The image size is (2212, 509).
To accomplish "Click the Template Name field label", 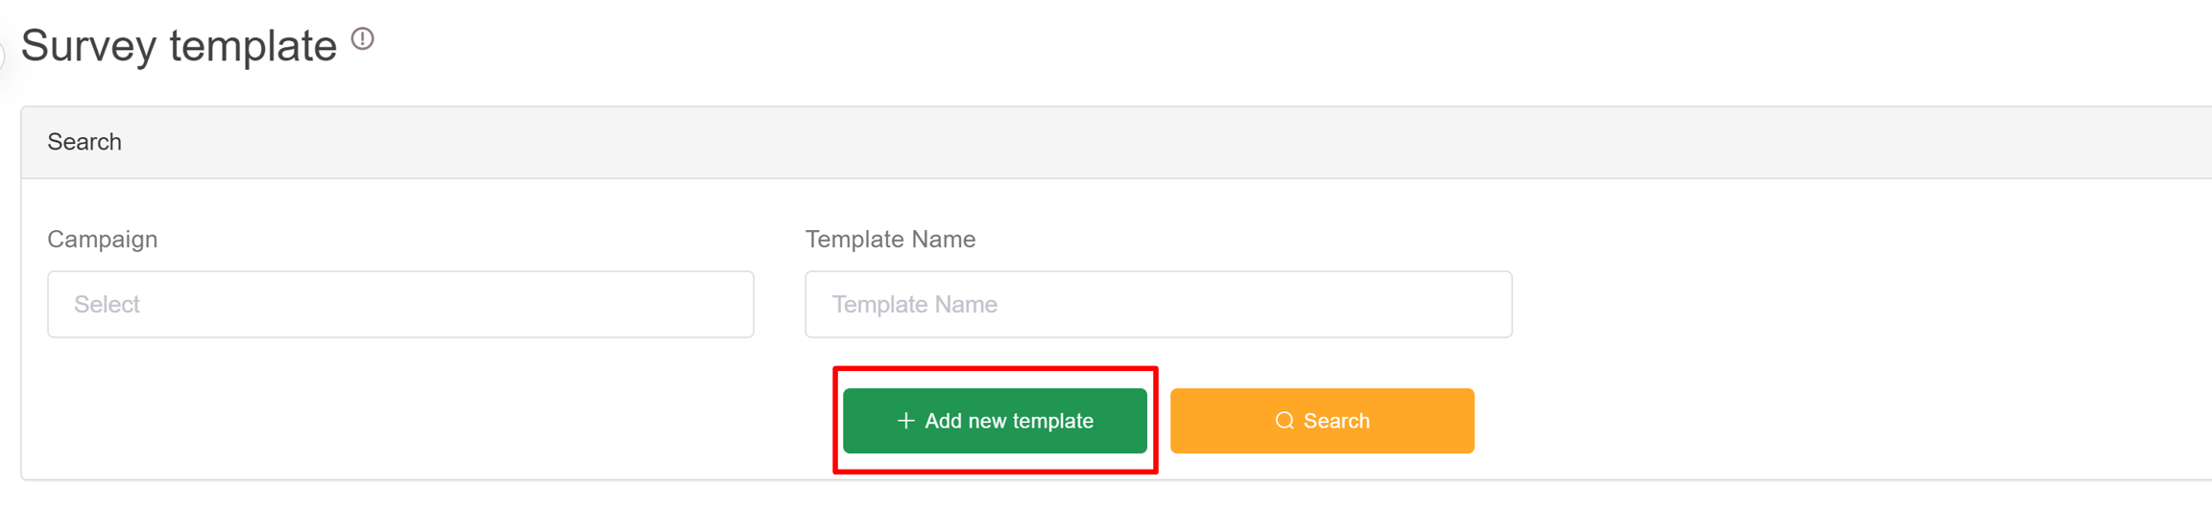I will point(890,239).
